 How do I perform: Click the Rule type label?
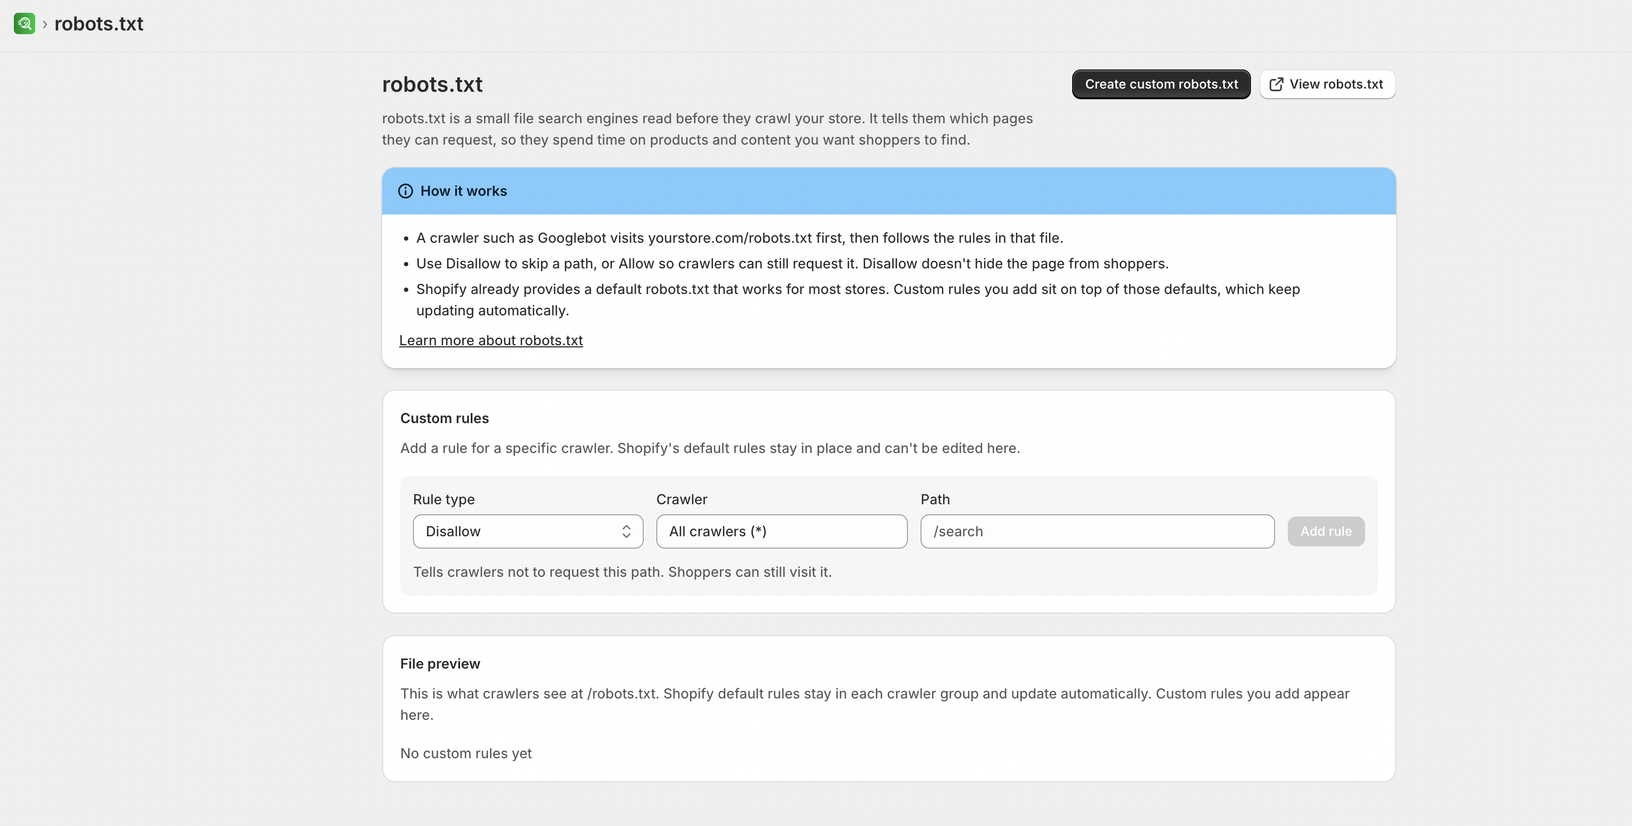[444, 499]
